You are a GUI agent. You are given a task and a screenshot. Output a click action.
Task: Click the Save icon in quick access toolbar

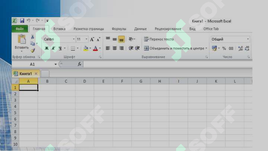22,21
